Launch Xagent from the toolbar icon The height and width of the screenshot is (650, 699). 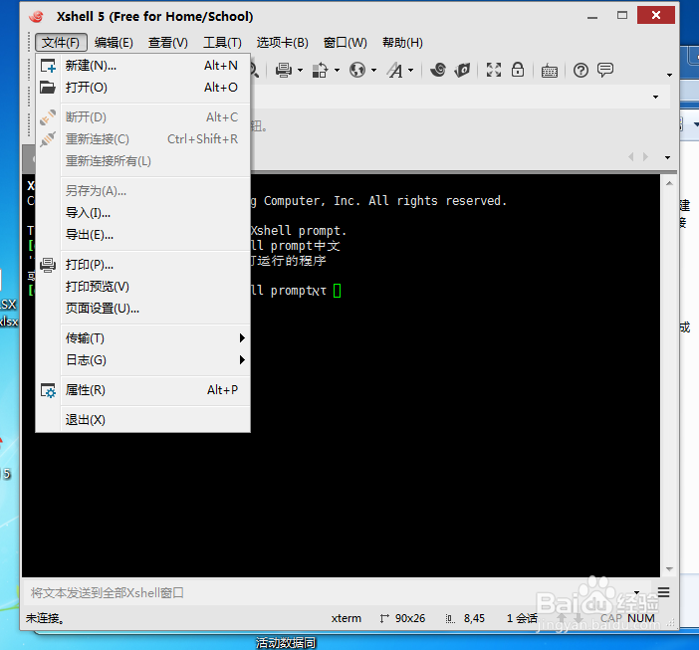tap(462, 70)
